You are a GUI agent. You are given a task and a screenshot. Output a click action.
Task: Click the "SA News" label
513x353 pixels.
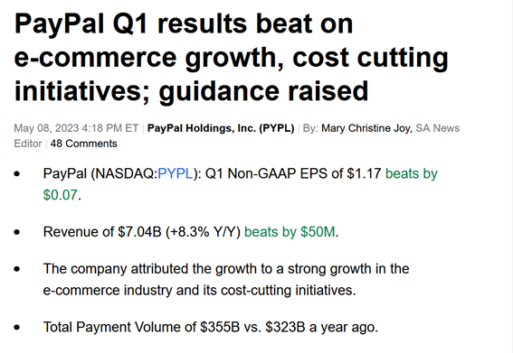(x=437, y=128)
